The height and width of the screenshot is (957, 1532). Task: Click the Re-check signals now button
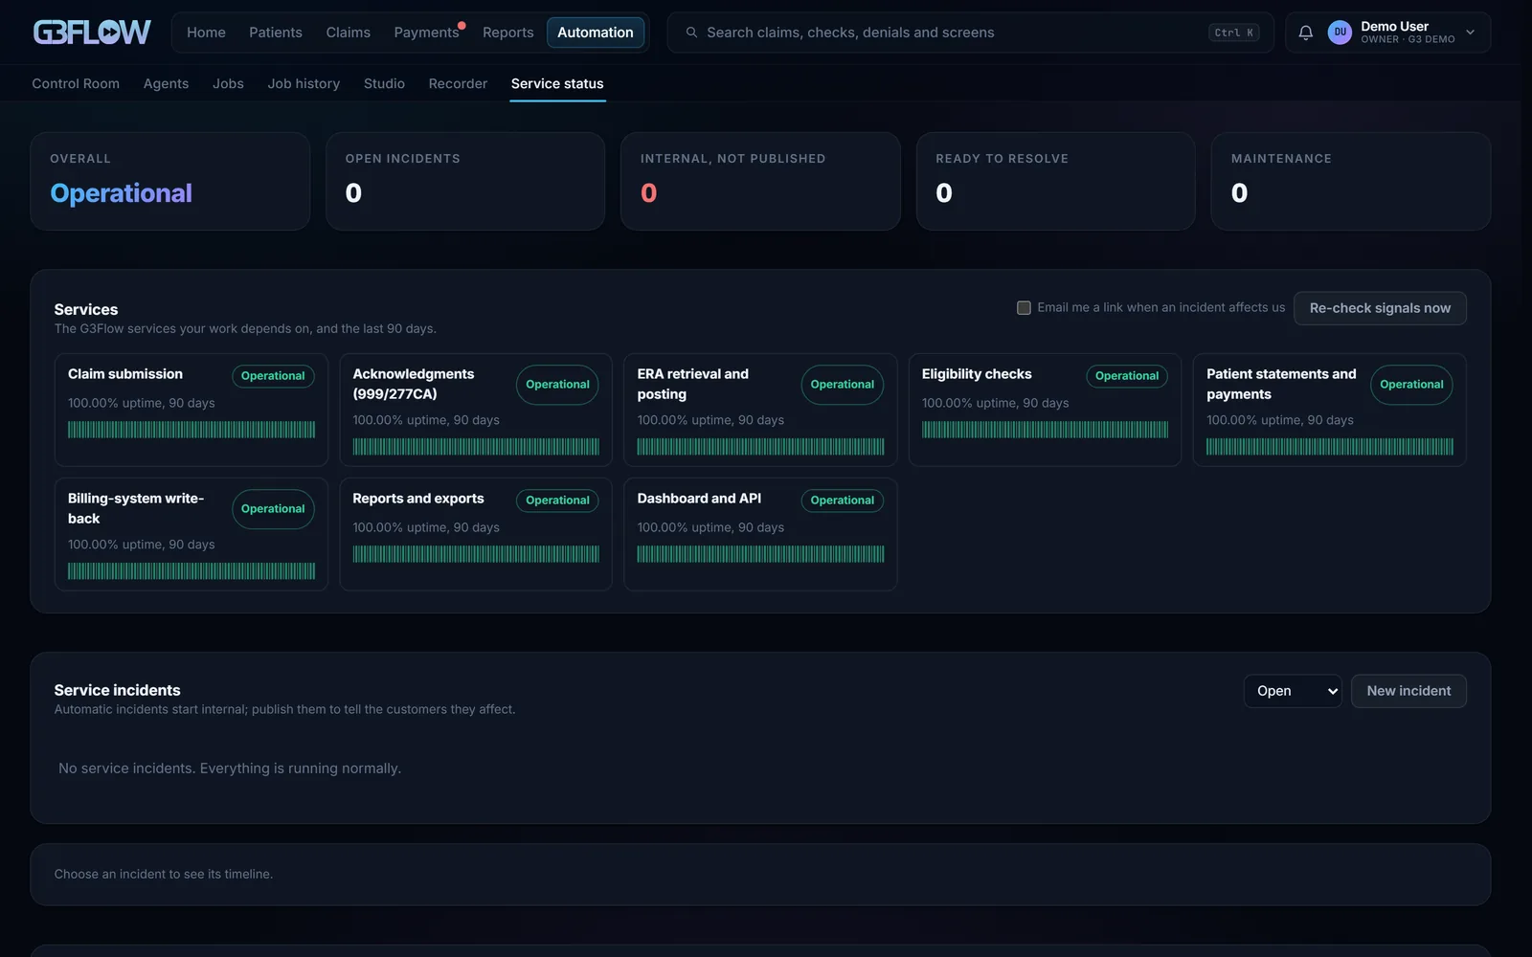pyautogui.click(x=1380, y=308)
